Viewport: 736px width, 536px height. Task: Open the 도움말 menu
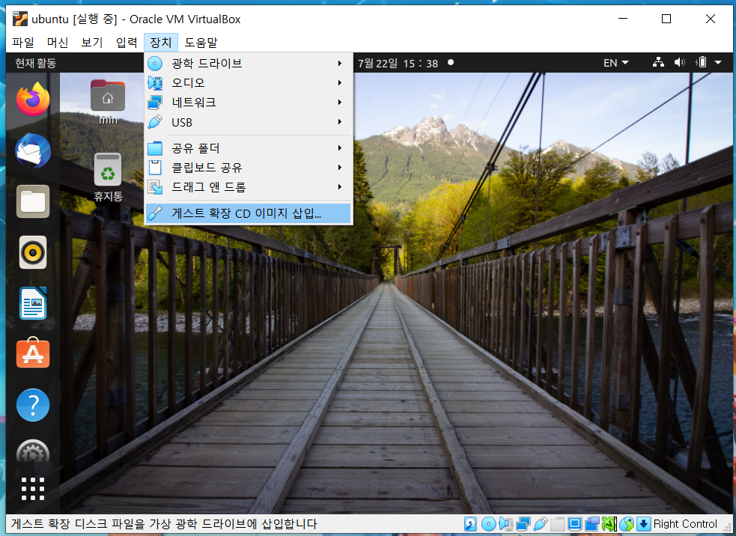[x=201, y=42]
